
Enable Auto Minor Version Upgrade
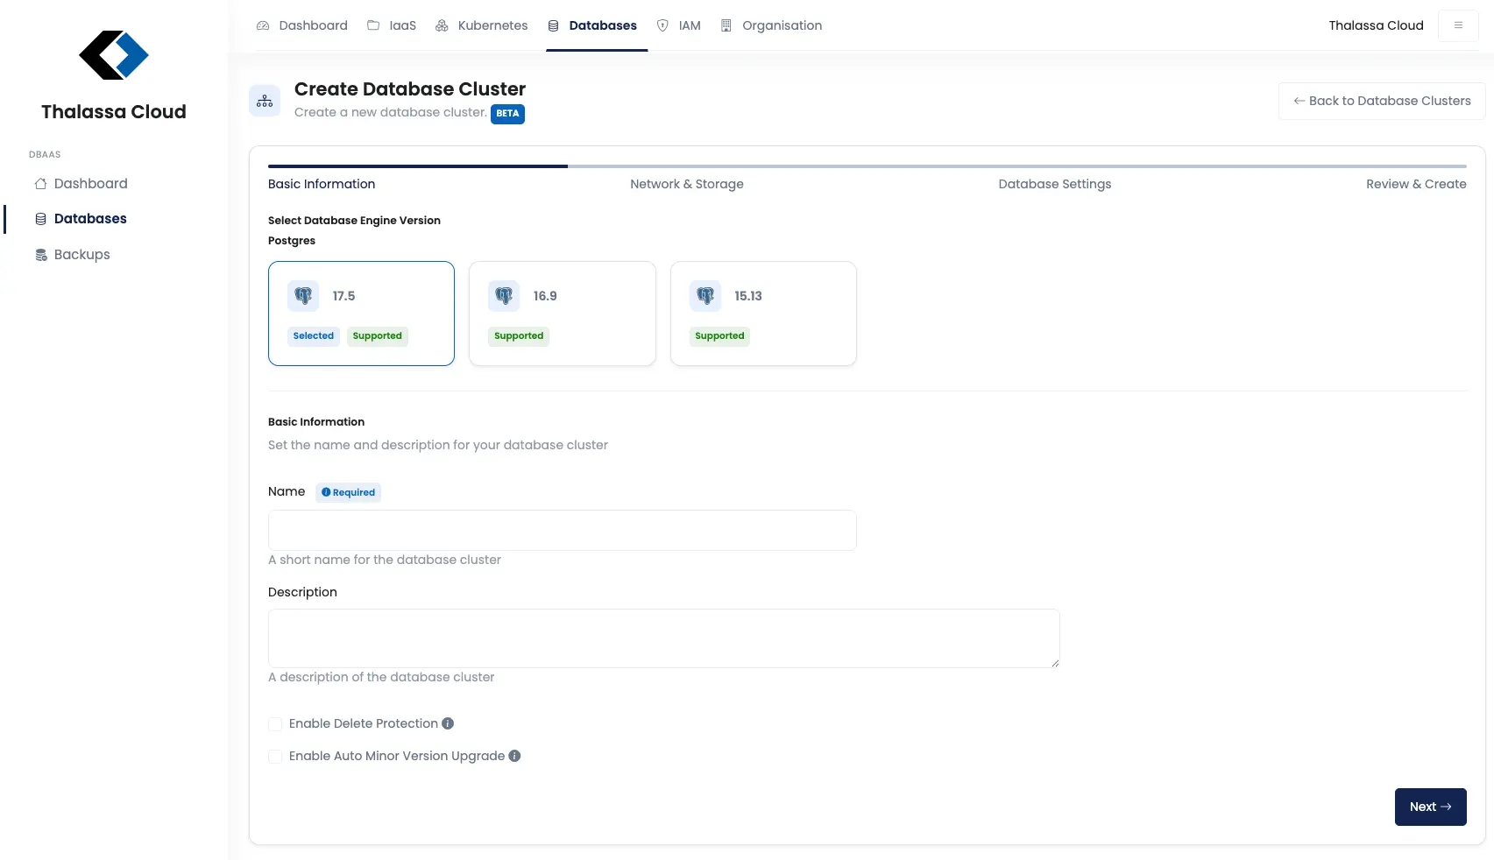click(x=274, y=756)
